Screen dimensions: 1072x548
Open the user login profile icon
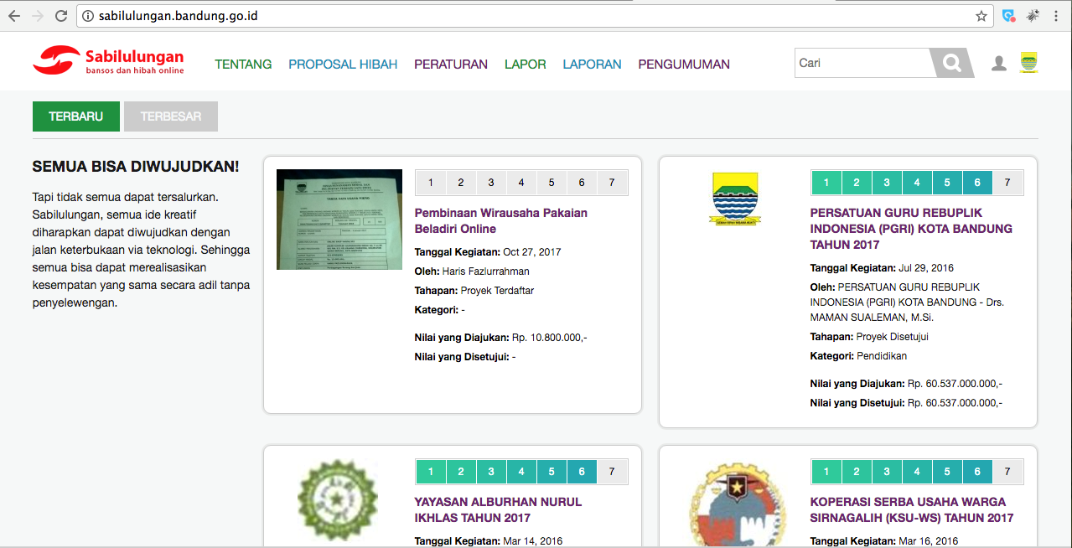[x=998, y=63]
